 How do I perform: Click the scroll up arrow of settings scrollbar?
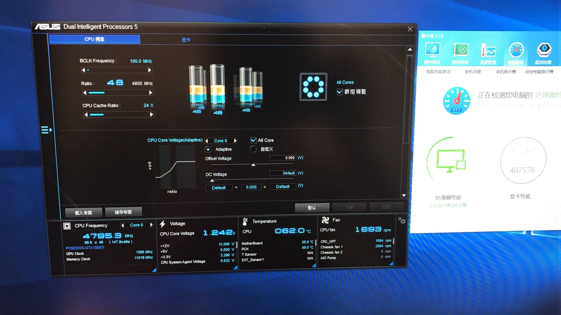[410, 50]
